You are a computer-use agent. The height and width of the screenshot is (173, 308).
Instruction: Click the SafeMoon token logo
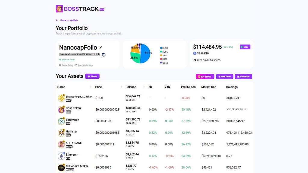point(61,121)
